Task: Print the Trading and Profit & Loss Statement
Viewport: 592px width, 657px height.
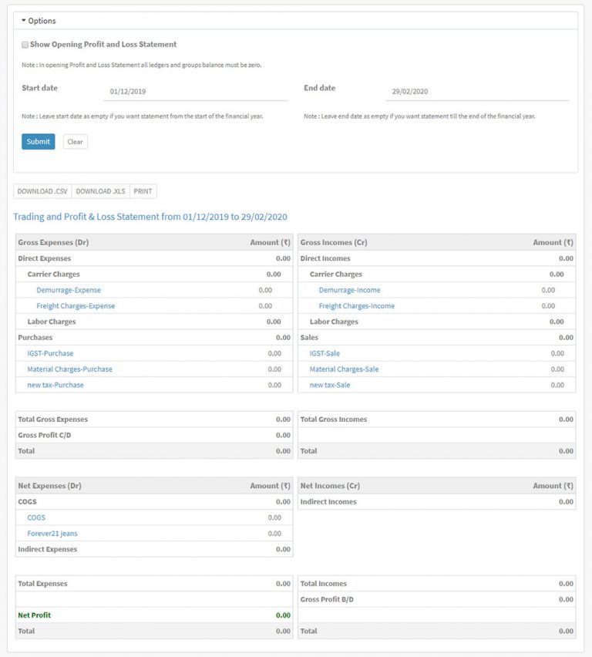Action: coord(142,190)
